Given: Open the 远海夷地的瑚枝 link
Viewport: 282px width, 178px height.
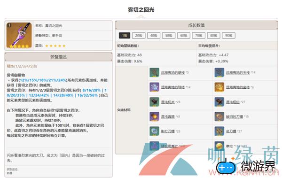Looking at the screenshot, I should coord(173,72).
